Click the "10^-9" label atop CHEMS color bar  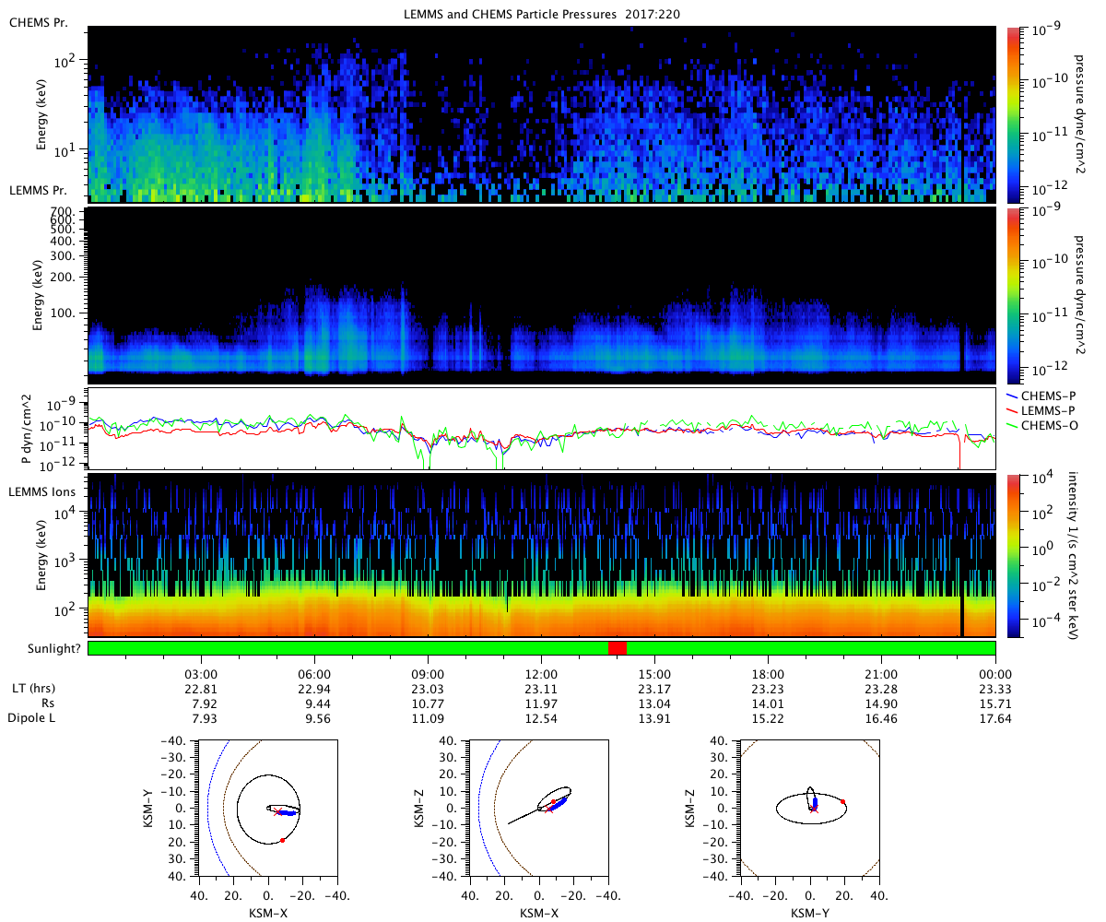click(x=1045, y=30)
